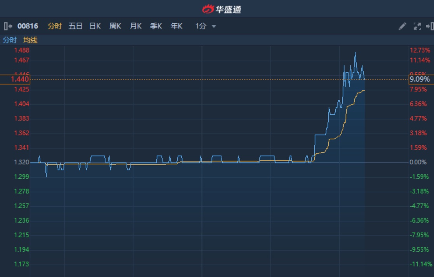The image size is (434, 277).
Task: Collapse the left panel arrow icon
Action: [8, 26]
